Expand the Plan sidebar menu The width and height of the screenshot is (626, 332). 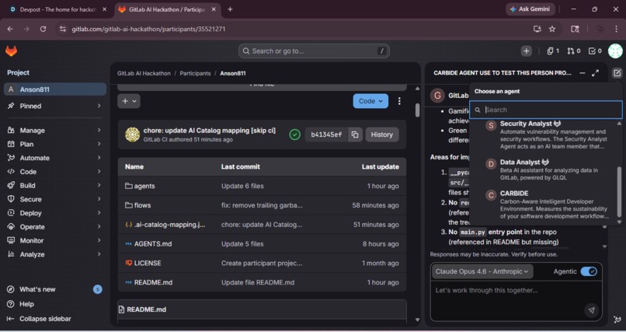54,144
